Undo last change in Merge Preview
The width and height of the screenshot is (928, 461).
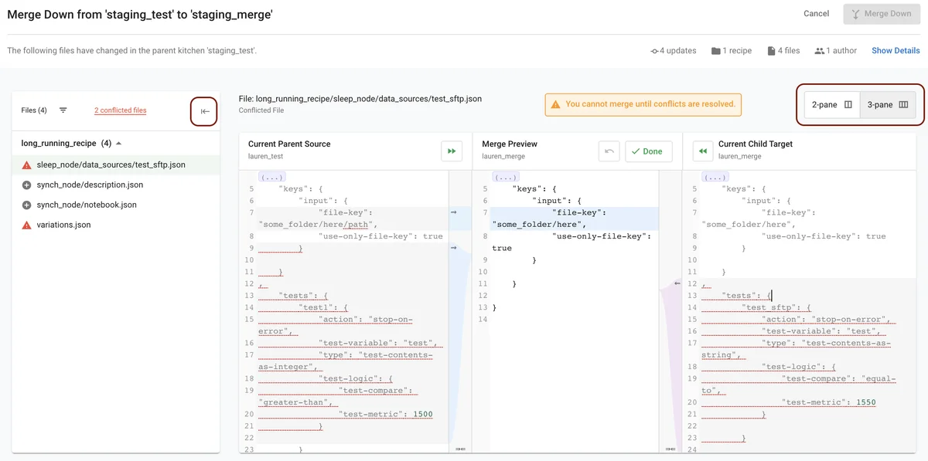[x=609, y=151]
